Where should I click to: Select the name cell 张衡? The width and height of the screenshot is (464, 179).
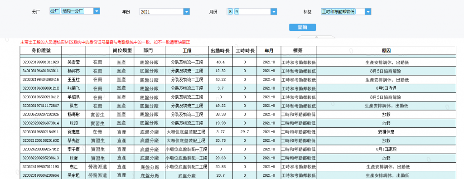coord(74,158)
